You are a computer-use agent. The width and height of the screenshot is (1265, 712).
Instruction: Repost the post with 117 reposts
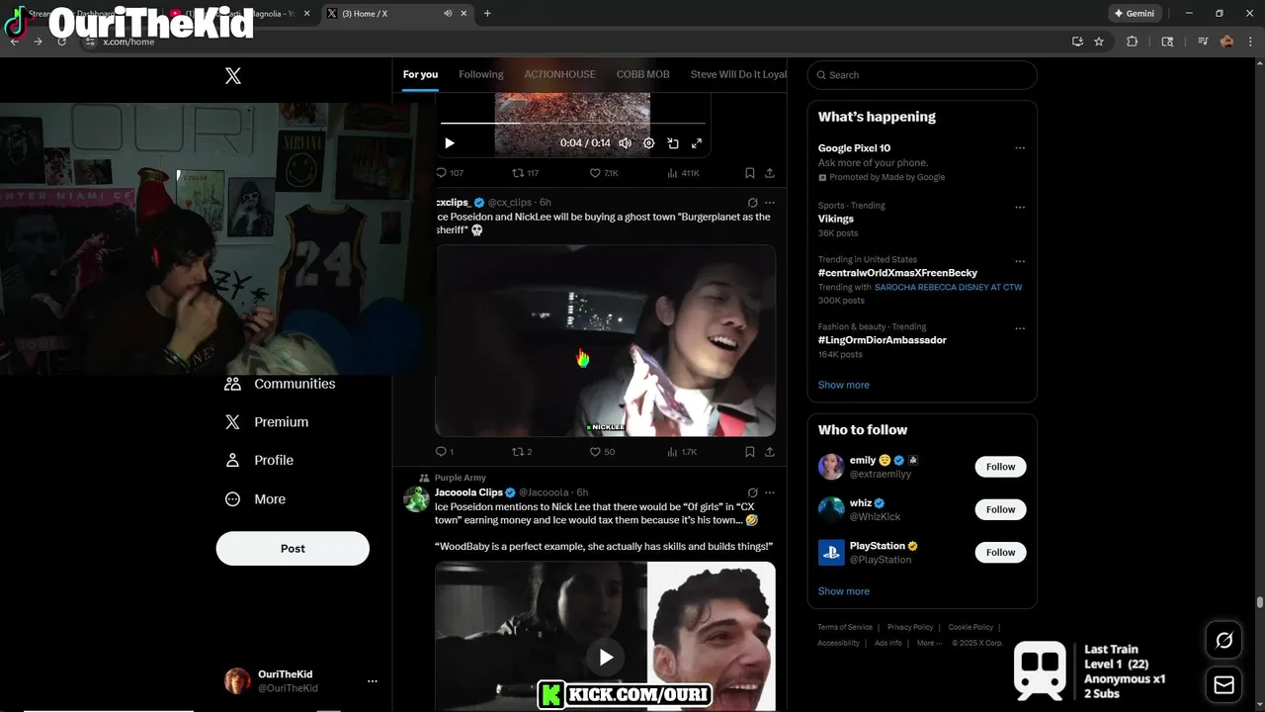click(x=525, y=173)
